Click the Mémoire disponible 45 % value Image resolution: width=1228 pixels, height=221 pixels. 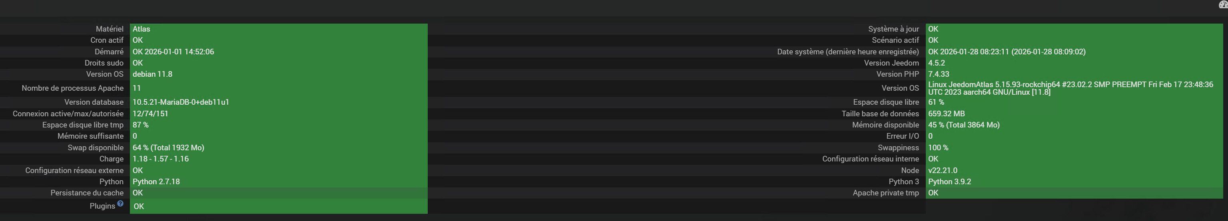(963, 125)
